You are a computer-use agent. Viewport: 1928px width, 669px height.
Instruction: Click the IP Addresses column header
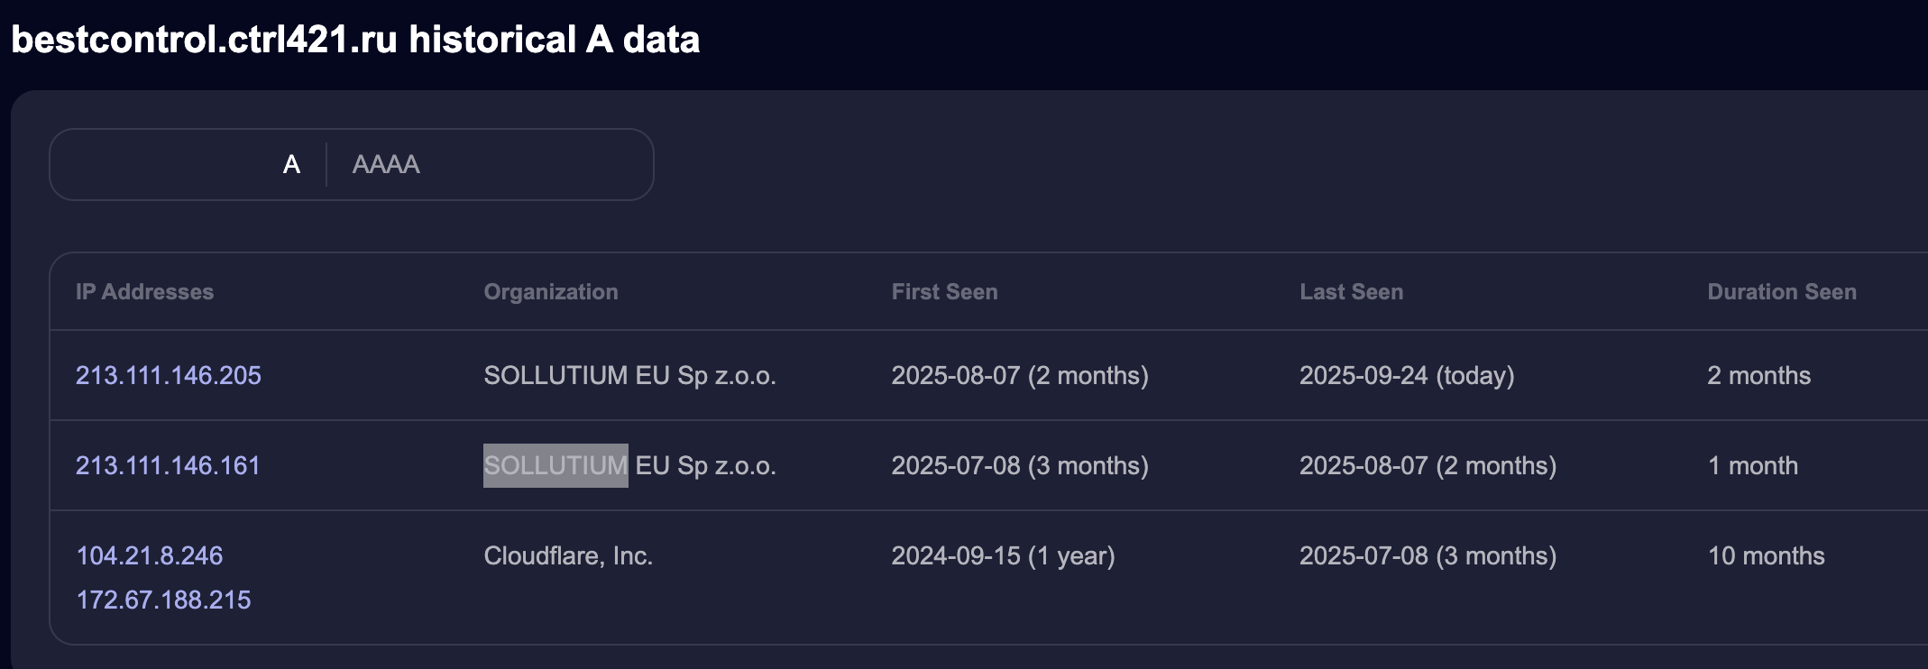pyautogui.click(x=144, y=291)
